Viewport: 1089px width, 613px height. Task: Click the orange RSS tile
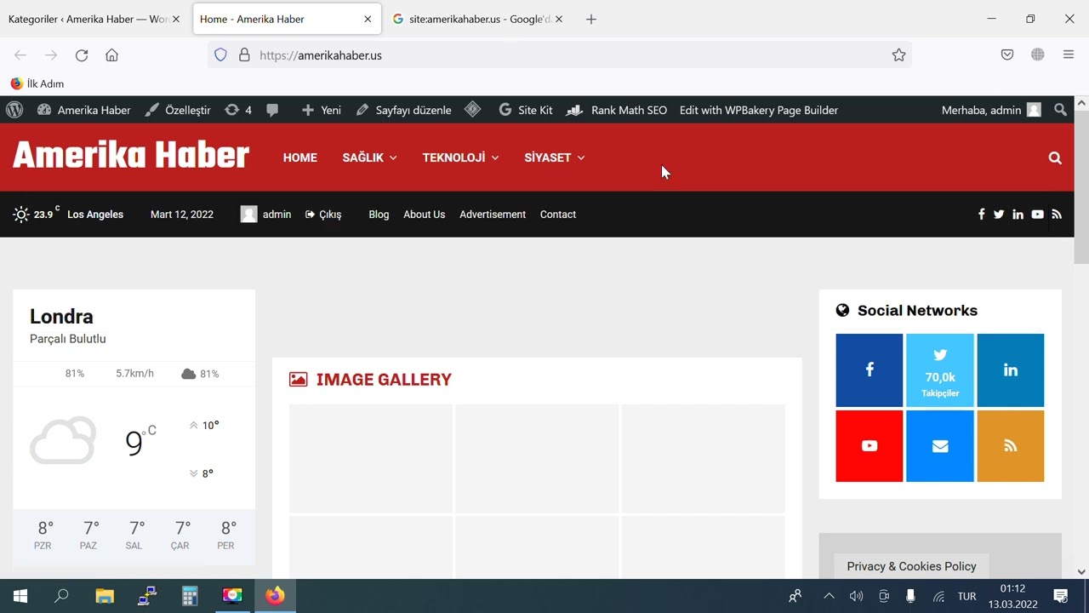tap(1011, 446)
